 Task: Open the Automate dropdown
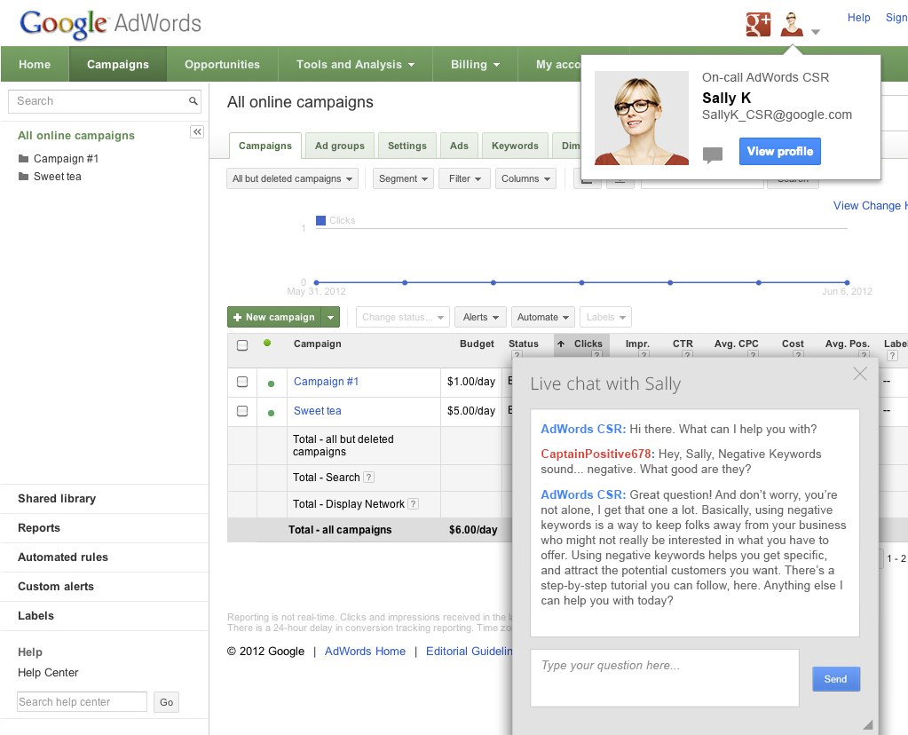tap(542, 317)
